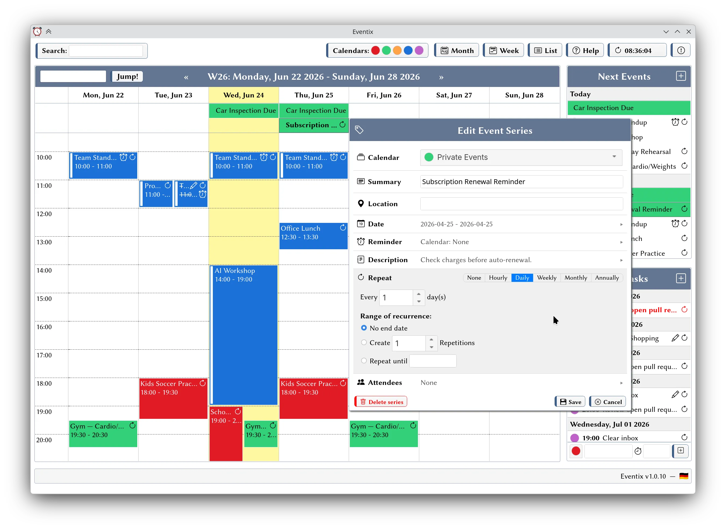Toggle the blue calendar visibility dot

pyautogui.click(x=408, y=50)
